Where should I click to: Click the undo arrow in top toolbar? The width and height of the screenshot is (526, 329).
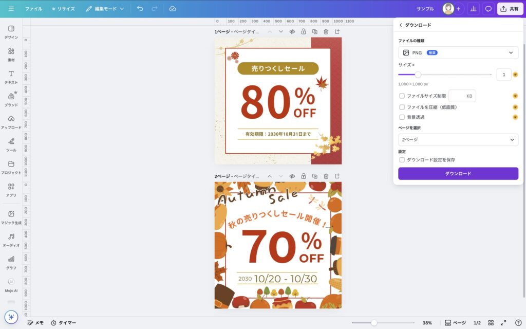(x=140, y=9)
